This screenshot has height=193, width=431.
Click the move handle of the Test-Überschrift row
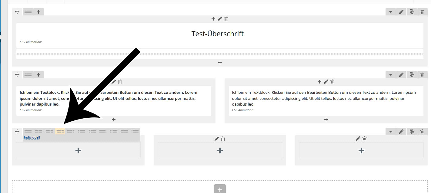[17, 12]
